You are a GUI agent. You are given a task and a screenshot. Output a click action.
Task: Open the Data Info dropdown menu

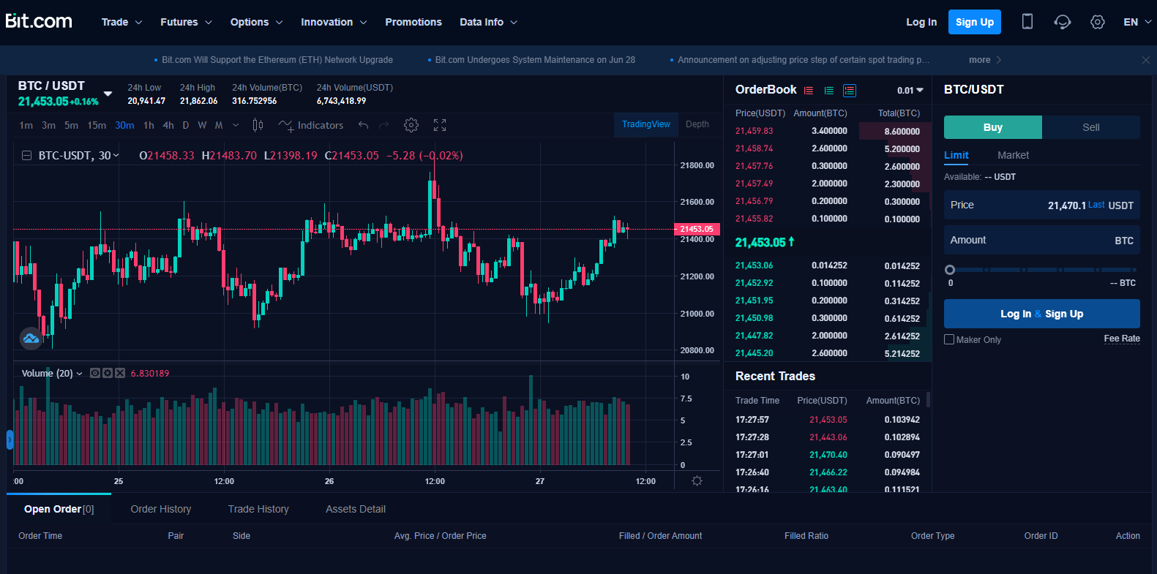(x=489, y=22)
